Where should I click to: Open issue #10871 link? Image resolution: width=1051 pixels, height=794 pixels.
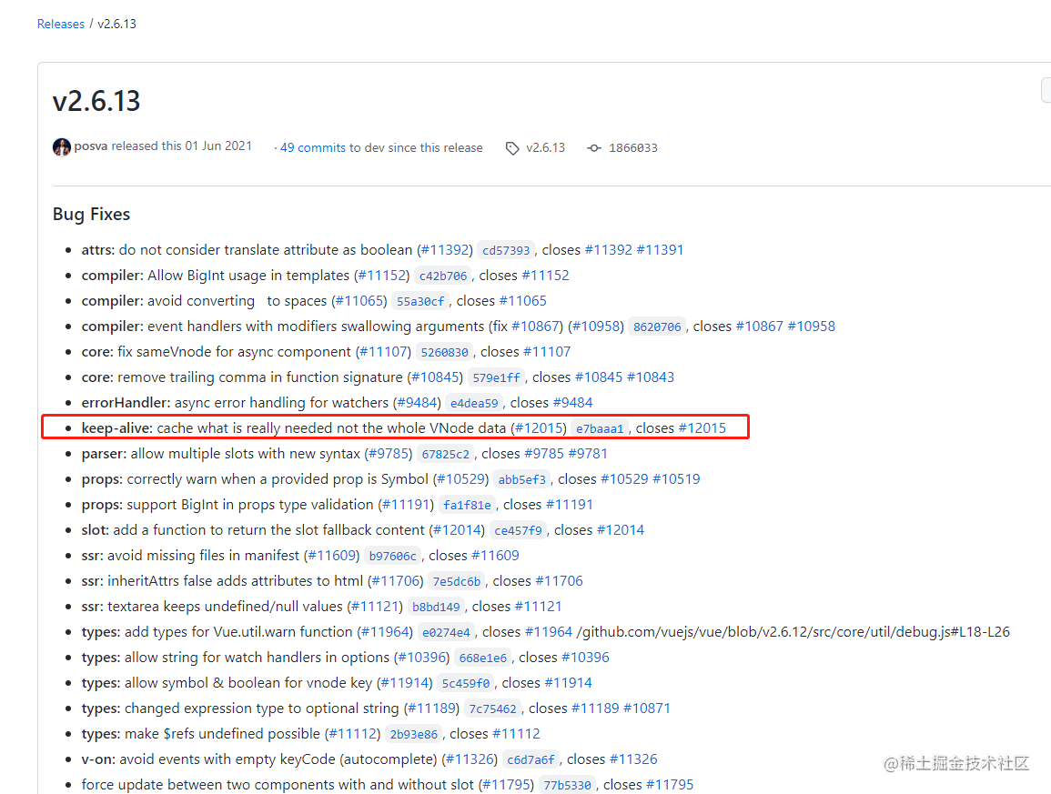point(647,709)
